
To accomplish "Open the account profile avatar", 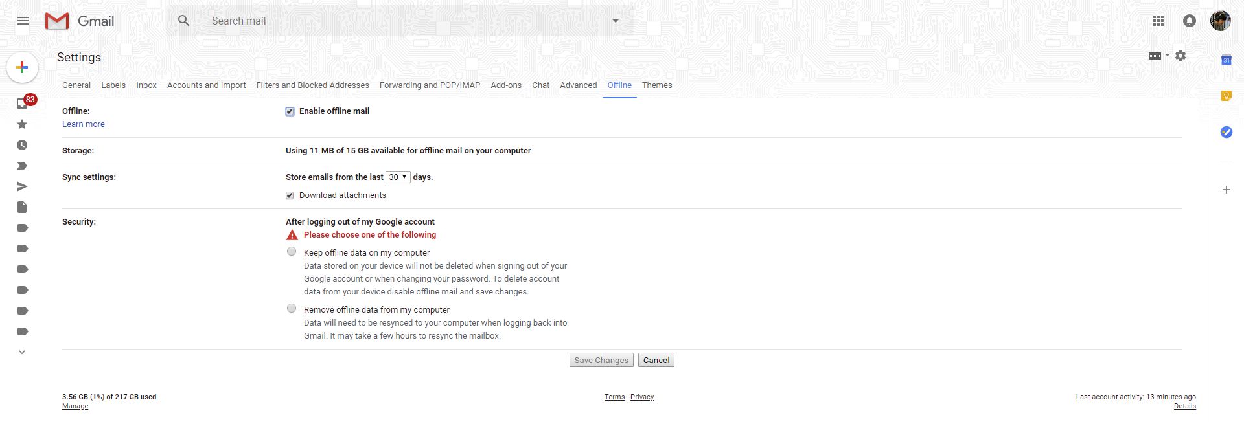I will click(x=1221, y=21).
